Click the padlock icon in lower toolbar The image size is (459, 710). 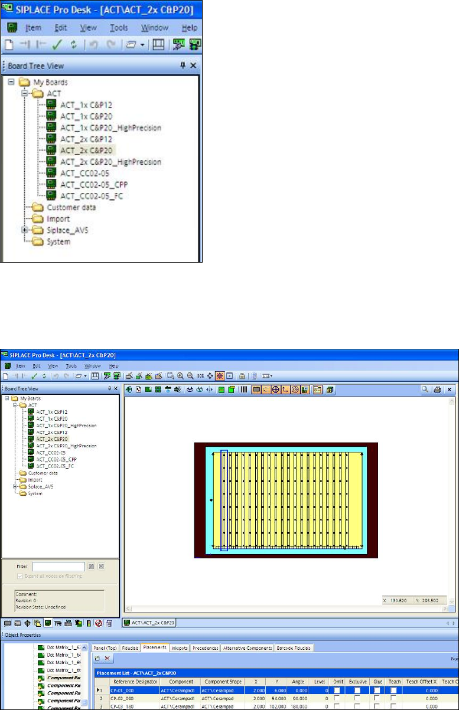pyautogui.click(x=243, y=375)
